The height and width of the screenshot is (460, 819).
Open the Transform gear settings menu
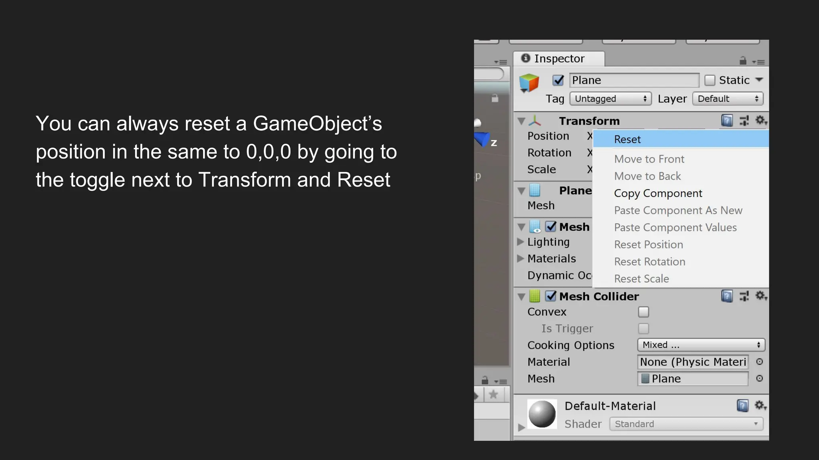761,120
